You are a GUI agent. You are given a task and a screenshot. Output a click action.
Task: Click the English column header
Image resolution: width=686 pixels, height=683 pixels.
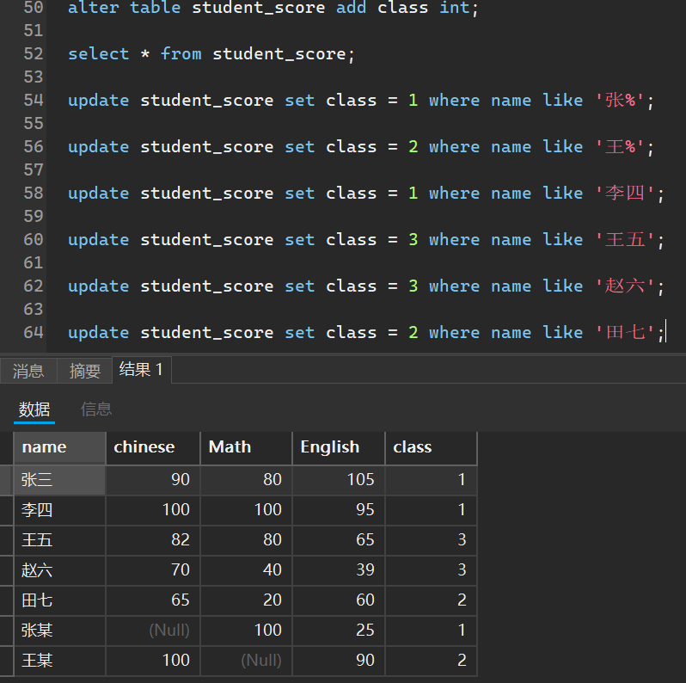click(x=339, y=447)
